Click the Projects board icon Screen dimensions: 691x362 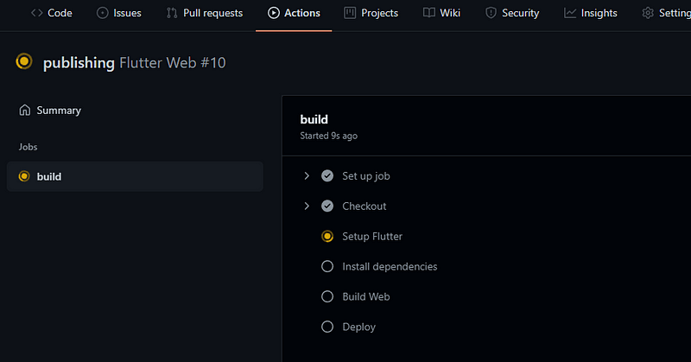350,13
